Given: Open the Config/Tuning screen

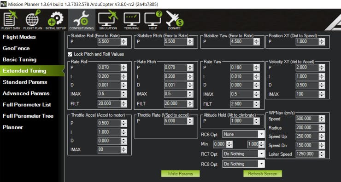Looking at the screenshot, I should click(82, 20).
